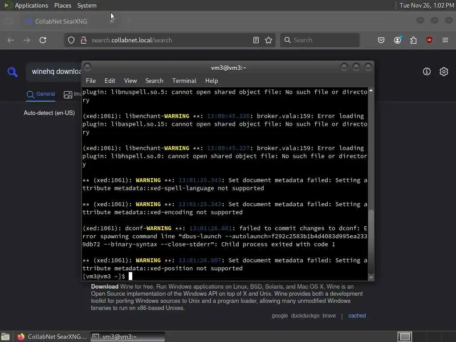
Task: Open the terminal Edit menu
Action: [110, 81]
